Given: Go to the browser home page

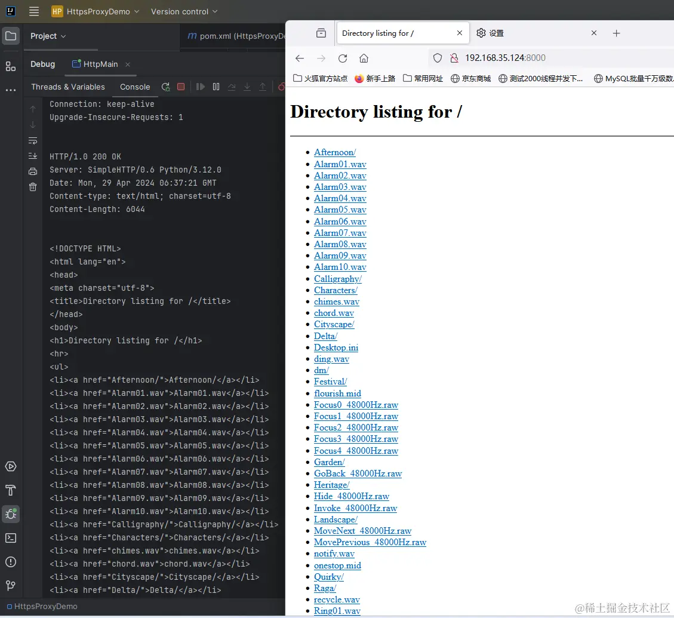Looking at the screenshot, I should pos(364,58).
